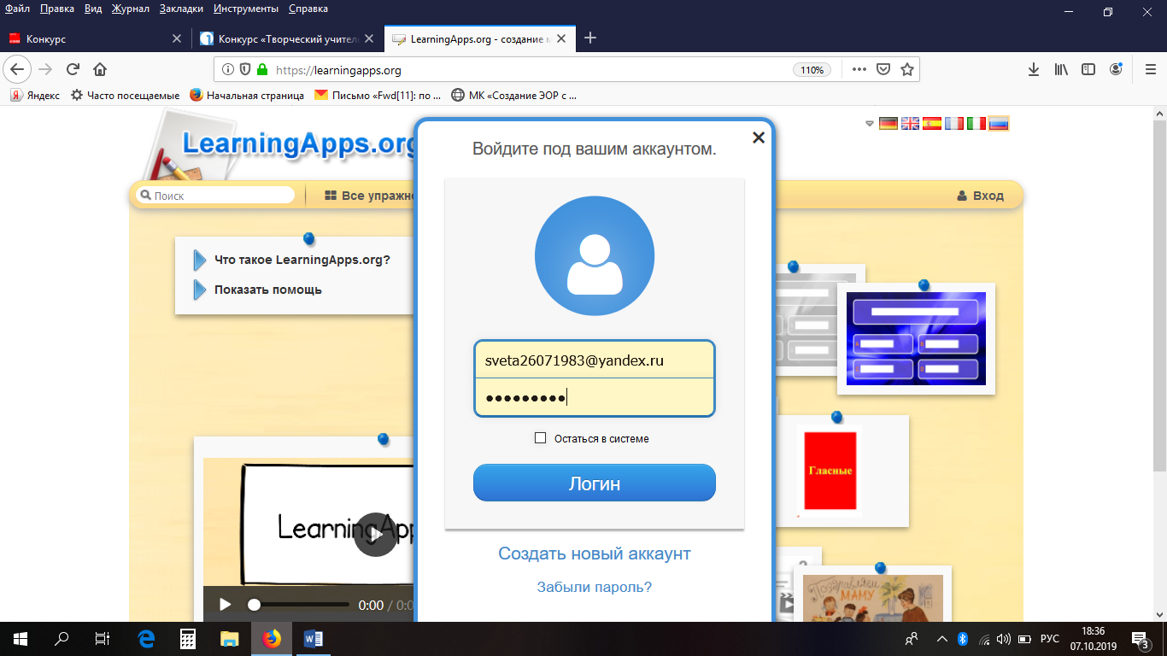Image resolution: width=1167 pixels, height=656 pixels.
Task: Close the login dialog with X
Action: pos(758,138)
